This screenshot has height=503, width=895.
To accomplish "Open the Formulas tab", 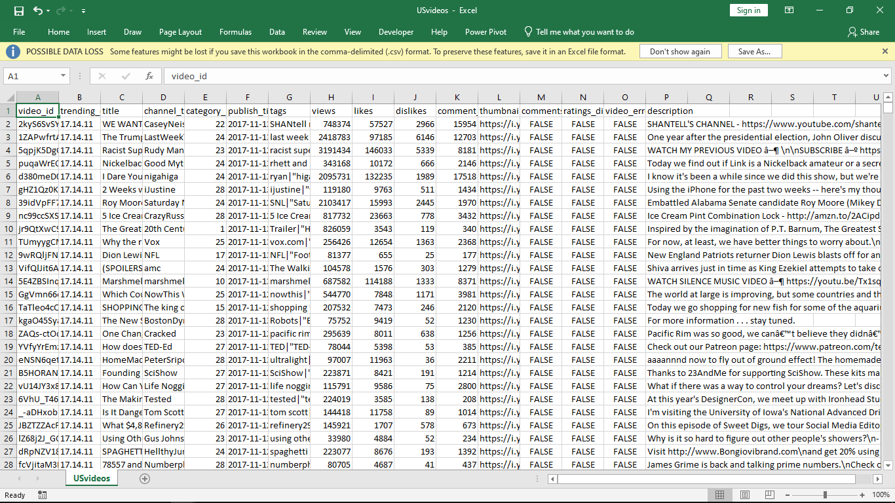I will click(235, 32).
